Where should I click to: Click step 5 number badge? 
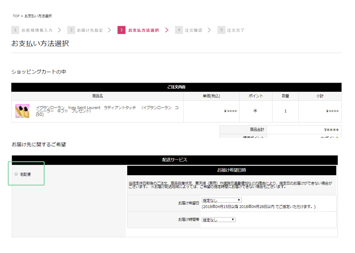point(221,30)
